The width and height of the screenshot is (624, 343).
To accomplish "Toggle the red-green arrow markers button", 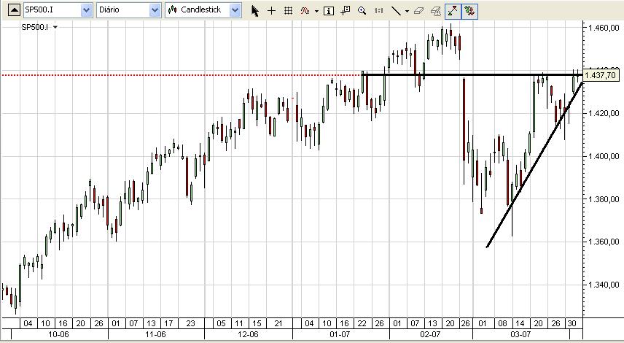I will tap(453, 11).
